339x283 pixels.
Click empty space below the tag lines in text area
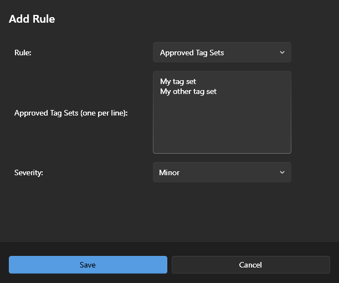[222, 127]
